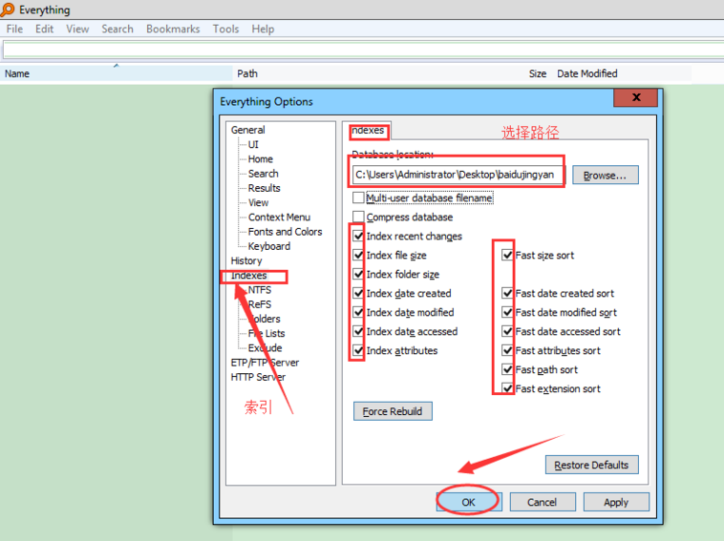Select Fonts and Colors in options tree
Image resolution: width=724 pixels, height=541 pixels.
285,232
